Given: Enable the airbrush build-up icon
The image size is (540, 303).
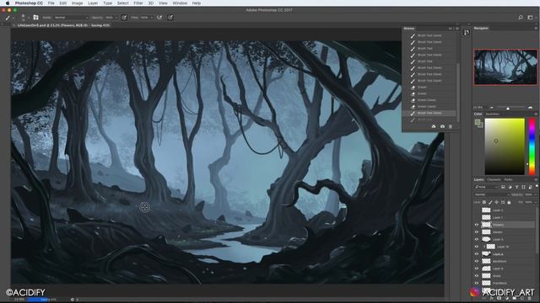Looking at the screenshot, I should point(159,17).
